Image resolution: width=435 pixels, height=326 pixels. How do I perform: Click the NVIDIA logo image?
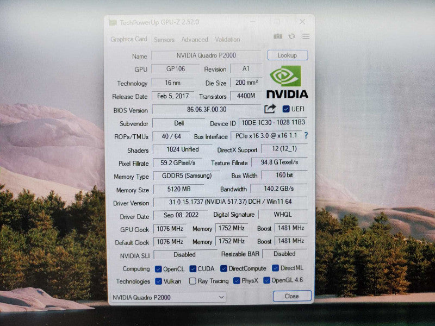(287, 82)
